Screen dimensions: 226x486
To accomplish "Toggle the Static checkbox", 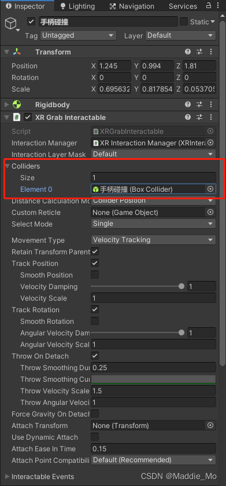I will click(184, 21).
